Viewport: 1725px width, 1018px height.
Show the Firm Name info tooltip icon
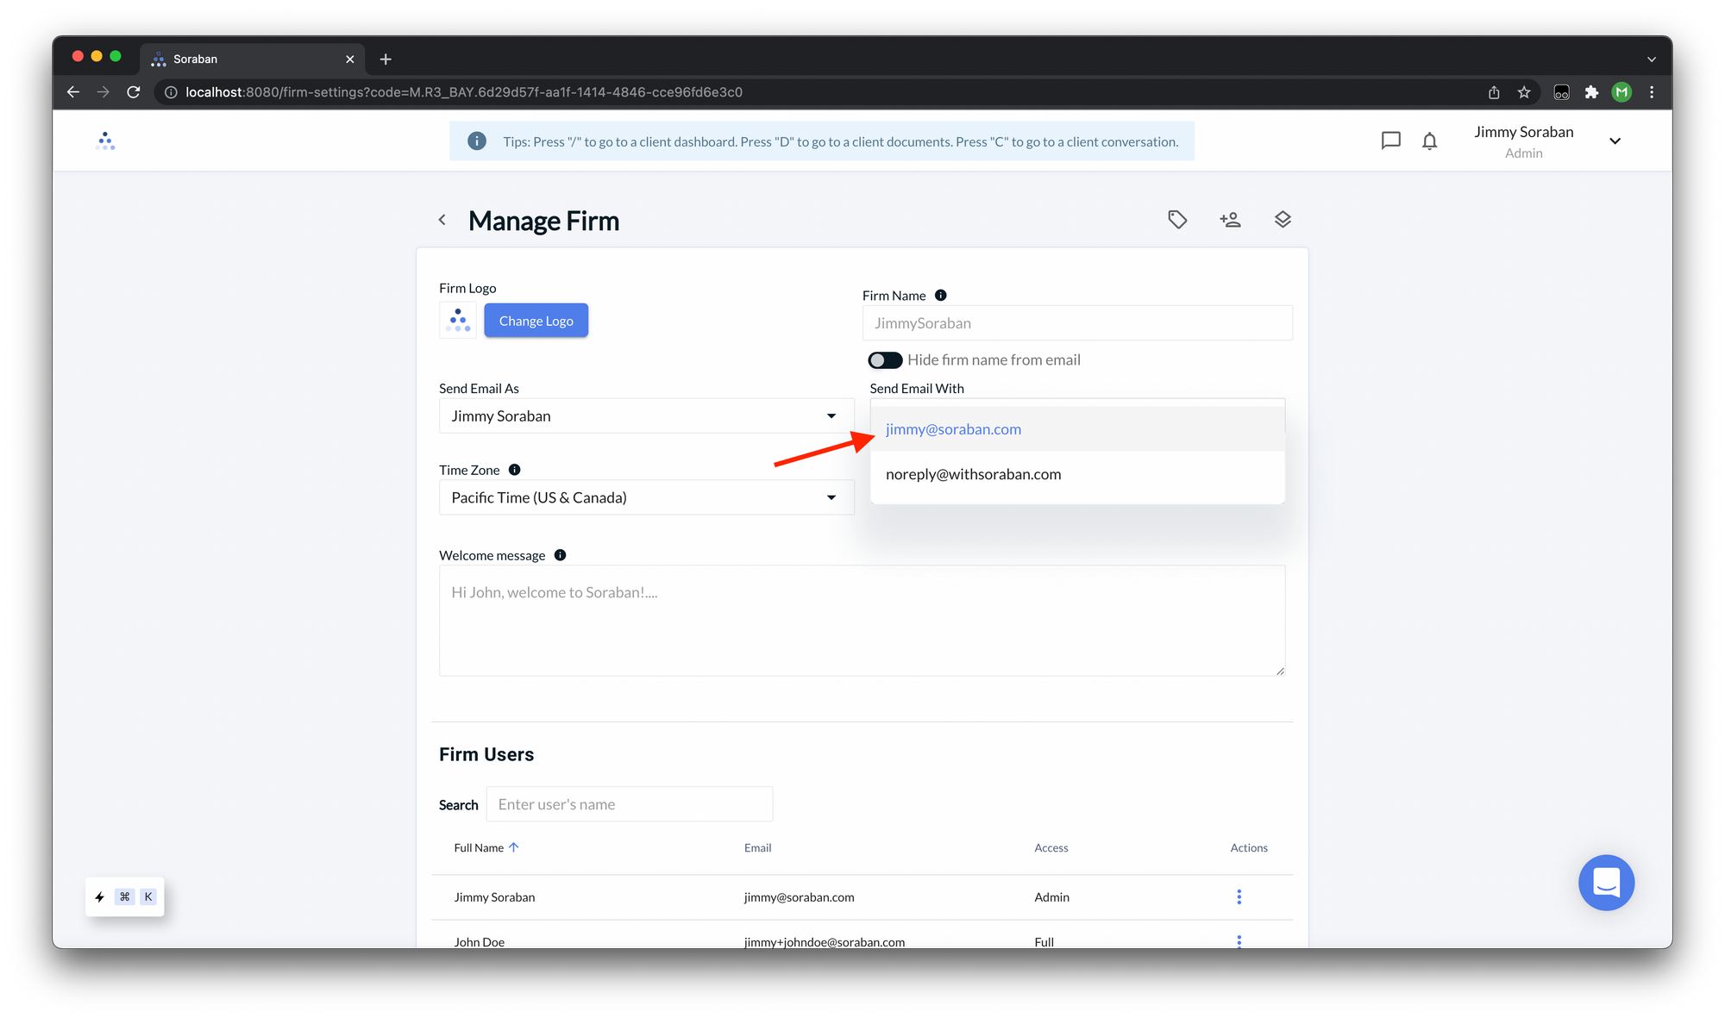941,295
